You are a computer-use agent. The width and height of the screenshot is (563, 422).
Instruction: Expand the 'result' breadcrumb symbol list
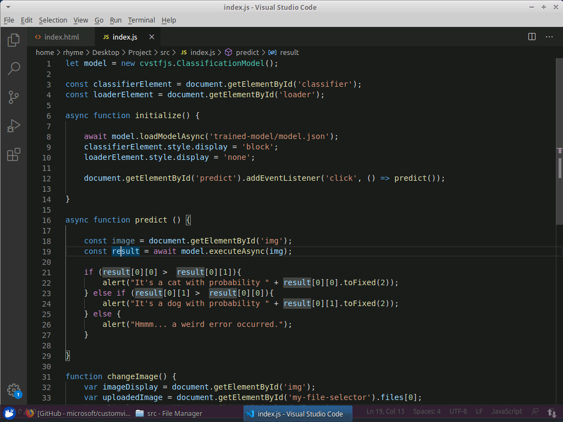(x=284, y=52)
